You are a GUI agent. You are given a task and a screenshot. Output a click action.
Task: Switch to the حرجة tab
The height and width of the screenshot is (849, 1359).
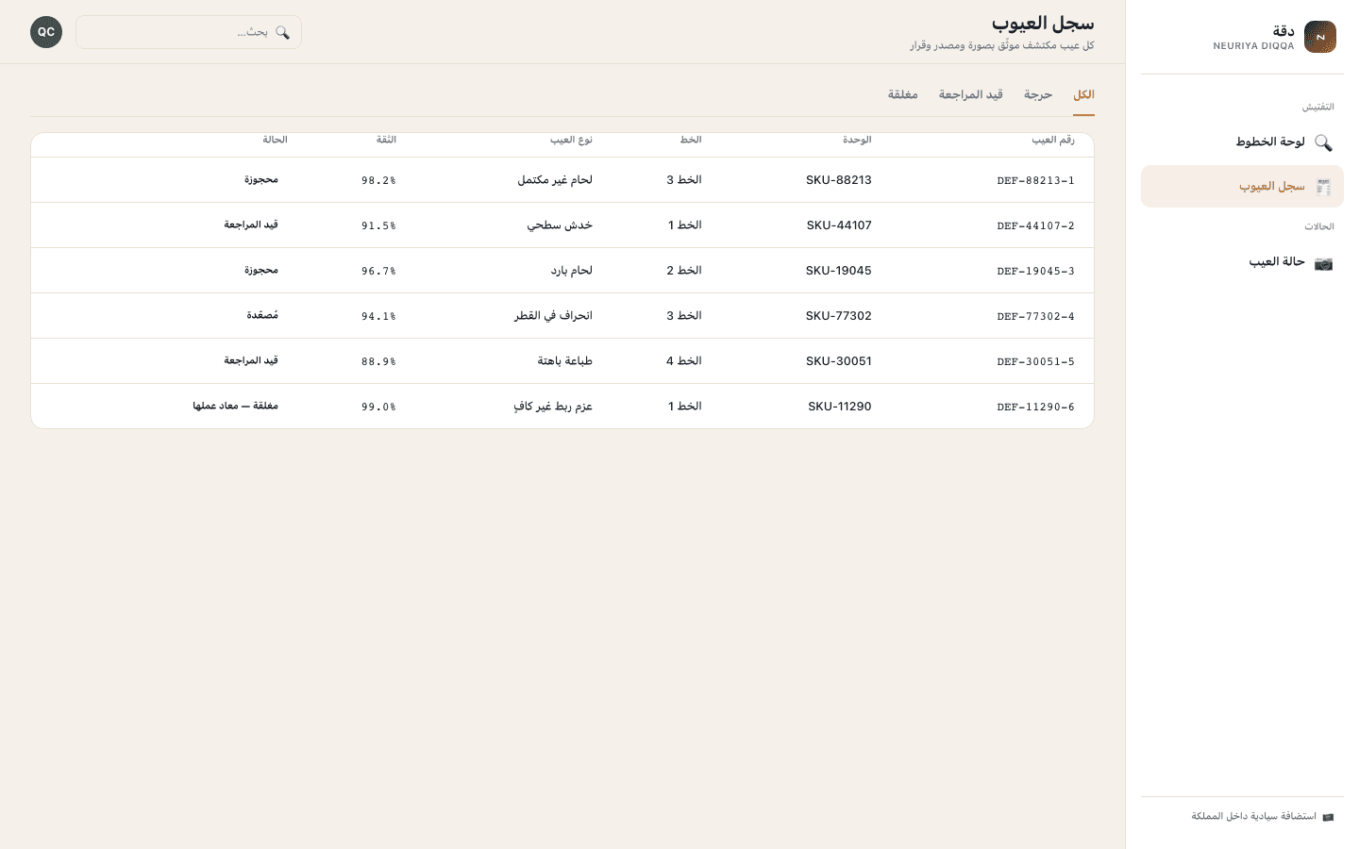pyautogui.click(x=1038, y=95)
